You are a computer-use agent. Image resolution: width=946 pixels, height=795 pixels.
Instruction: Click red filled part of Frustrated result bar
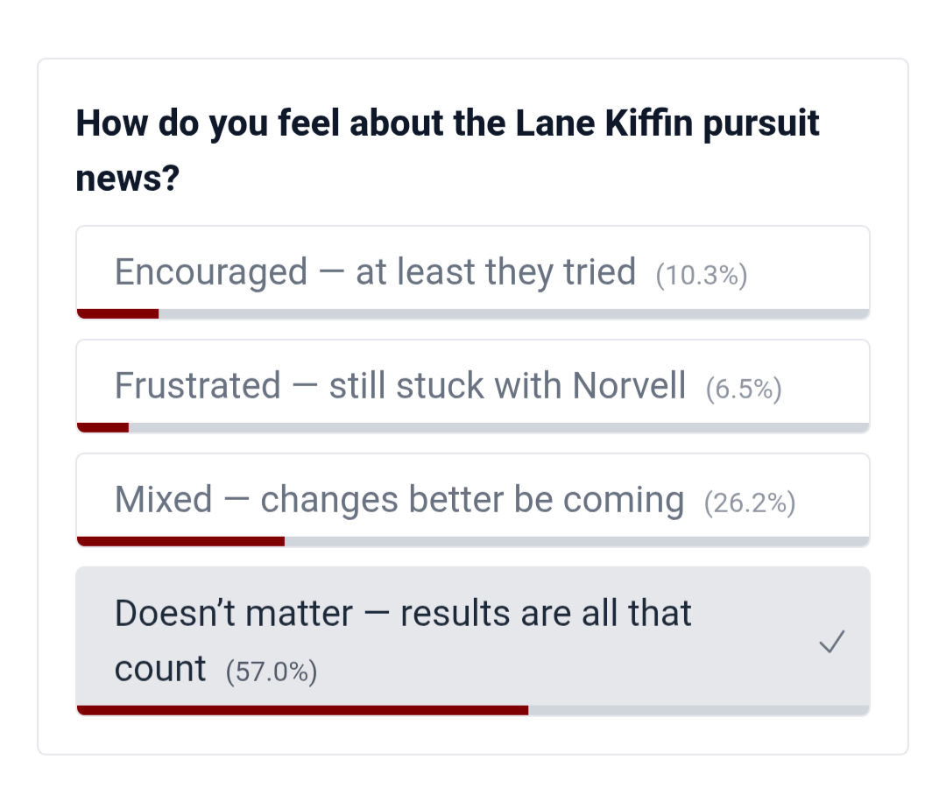click(103, 427)
